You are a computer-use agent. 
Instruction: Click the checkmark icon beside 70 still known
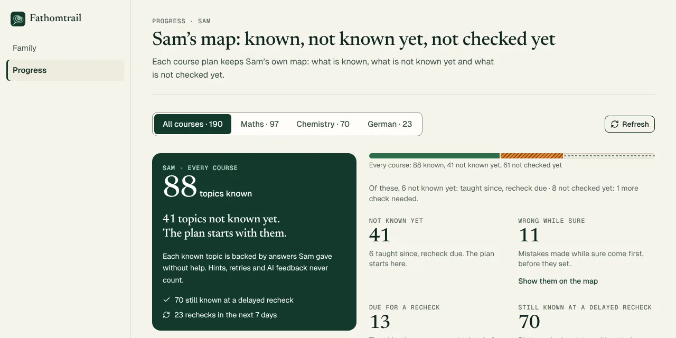[x=166, y=300]
